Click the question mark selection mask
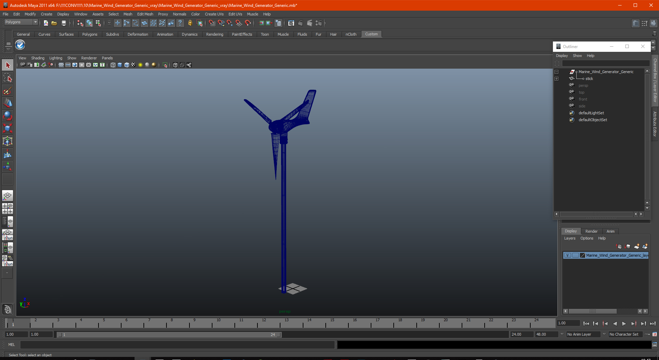 [x=180, y=23]
